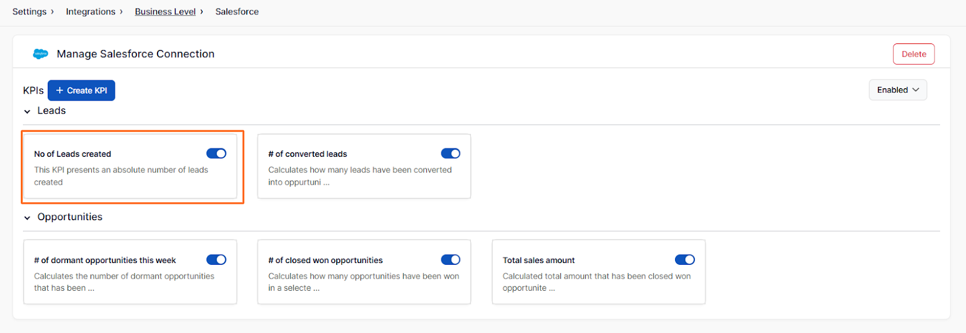
Task: Click the Create KPI button
Action: click(82, 90)
